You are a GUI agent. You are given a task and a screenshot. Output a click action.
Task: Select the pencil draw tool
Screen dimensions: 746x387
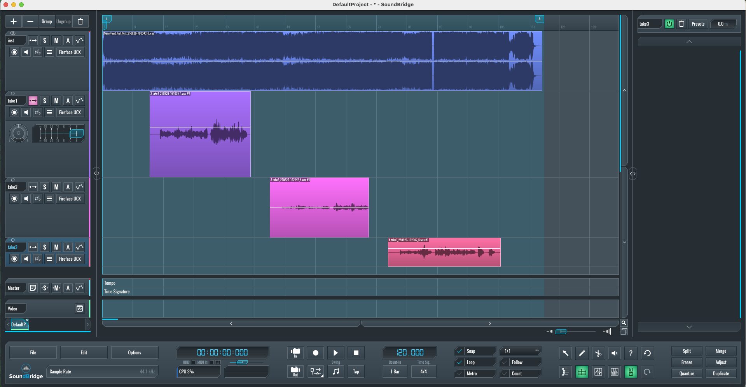click(582, 353)
